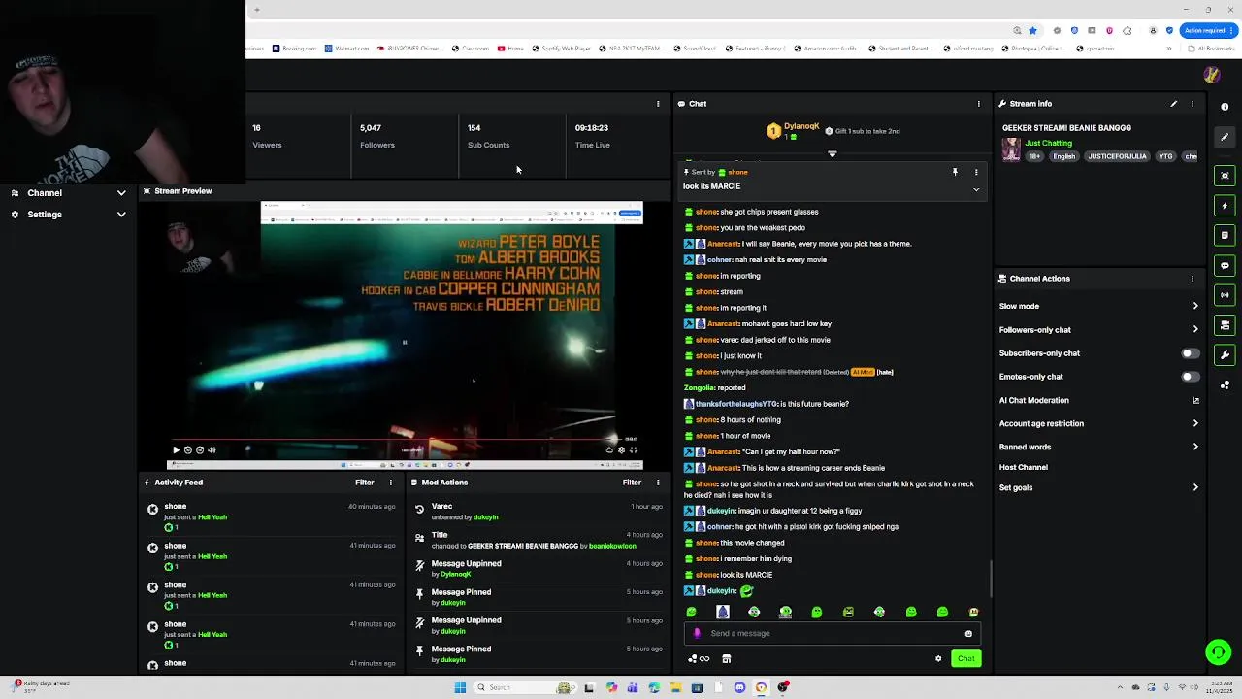Open the emoji picker in message box
1242x699 pixels.
968,634
